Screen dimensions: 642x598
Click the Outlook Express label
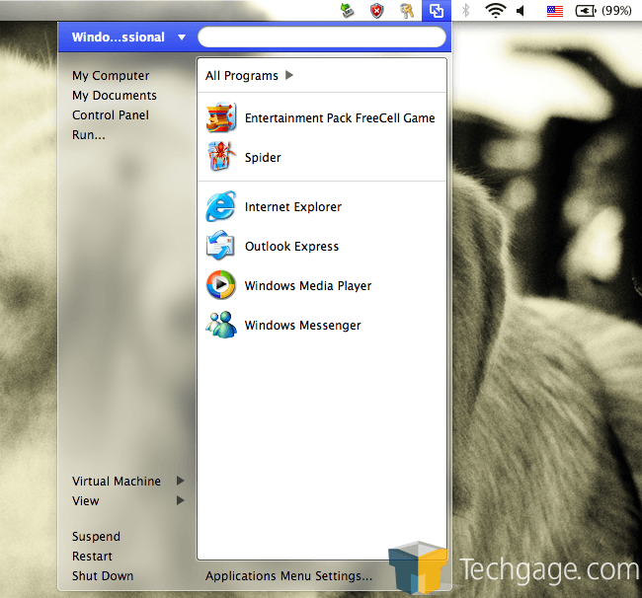coord(292,247)
